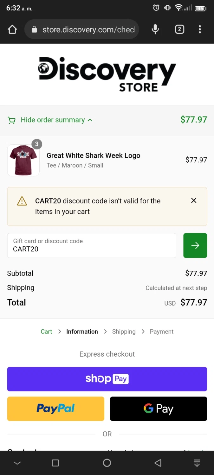Tap the microphone voice search icon
The width and height of the screenshot is (214, 475).
coord(155,29)
